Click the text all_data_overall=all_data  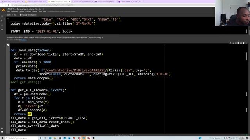[34, 126]
